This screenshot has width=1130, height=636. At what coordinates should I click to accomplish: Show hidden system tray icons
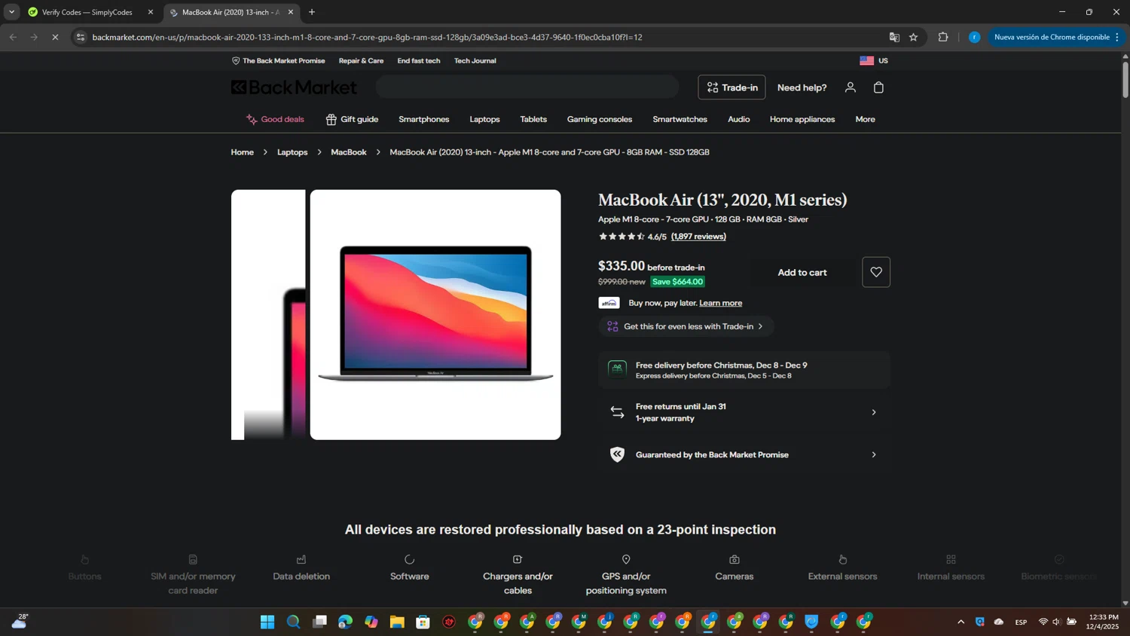[x=960, y=622]
